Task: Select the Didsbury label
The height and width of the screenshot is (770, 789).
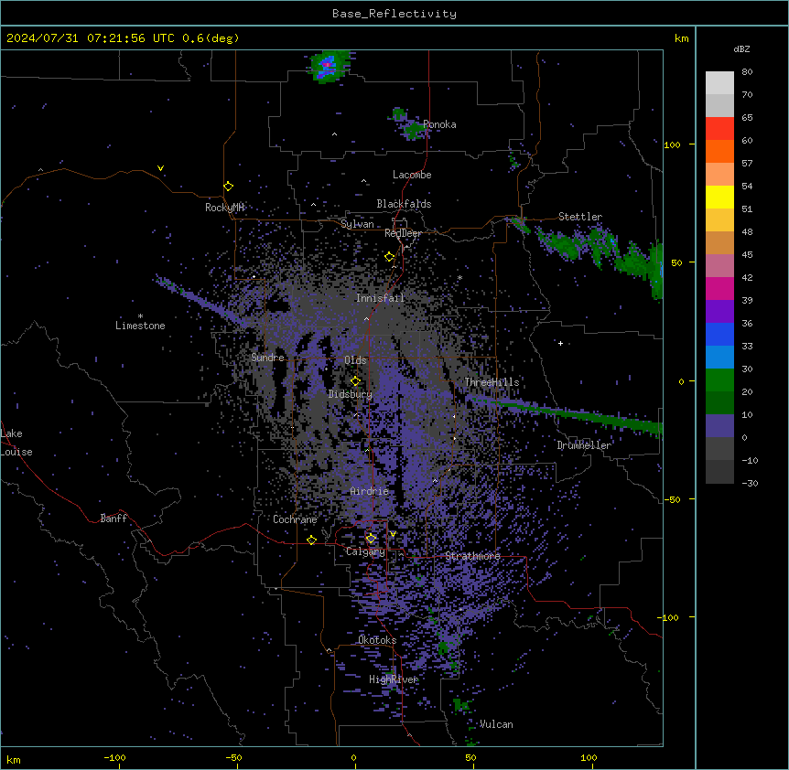Action: (x=351, y=394)
